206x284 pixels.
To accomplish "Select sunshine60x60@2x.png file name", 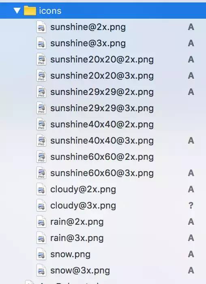I will pyautogui.click(x=102, y=157).
